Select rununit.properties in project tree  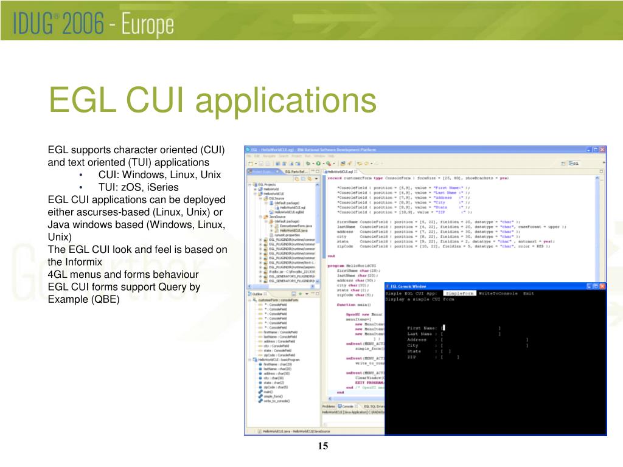284,235
